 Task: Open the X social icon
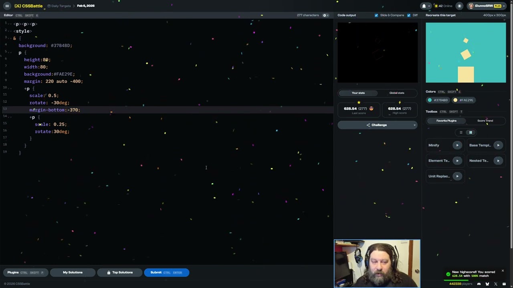tap(496, 284)
